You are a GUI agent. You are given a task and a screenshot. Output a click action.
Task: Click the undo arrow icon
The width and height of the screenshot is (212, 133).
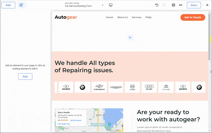pos(157,5)
